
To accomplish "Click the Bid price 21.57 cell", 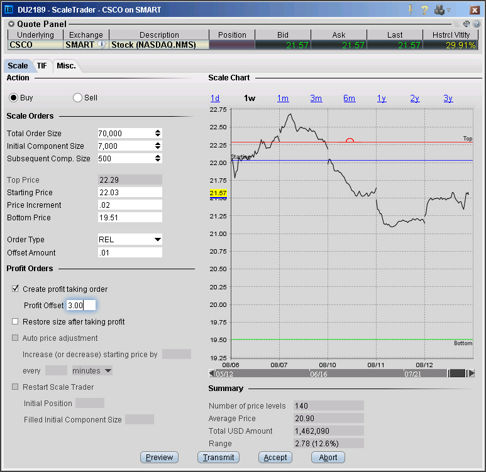I will 283,45.
